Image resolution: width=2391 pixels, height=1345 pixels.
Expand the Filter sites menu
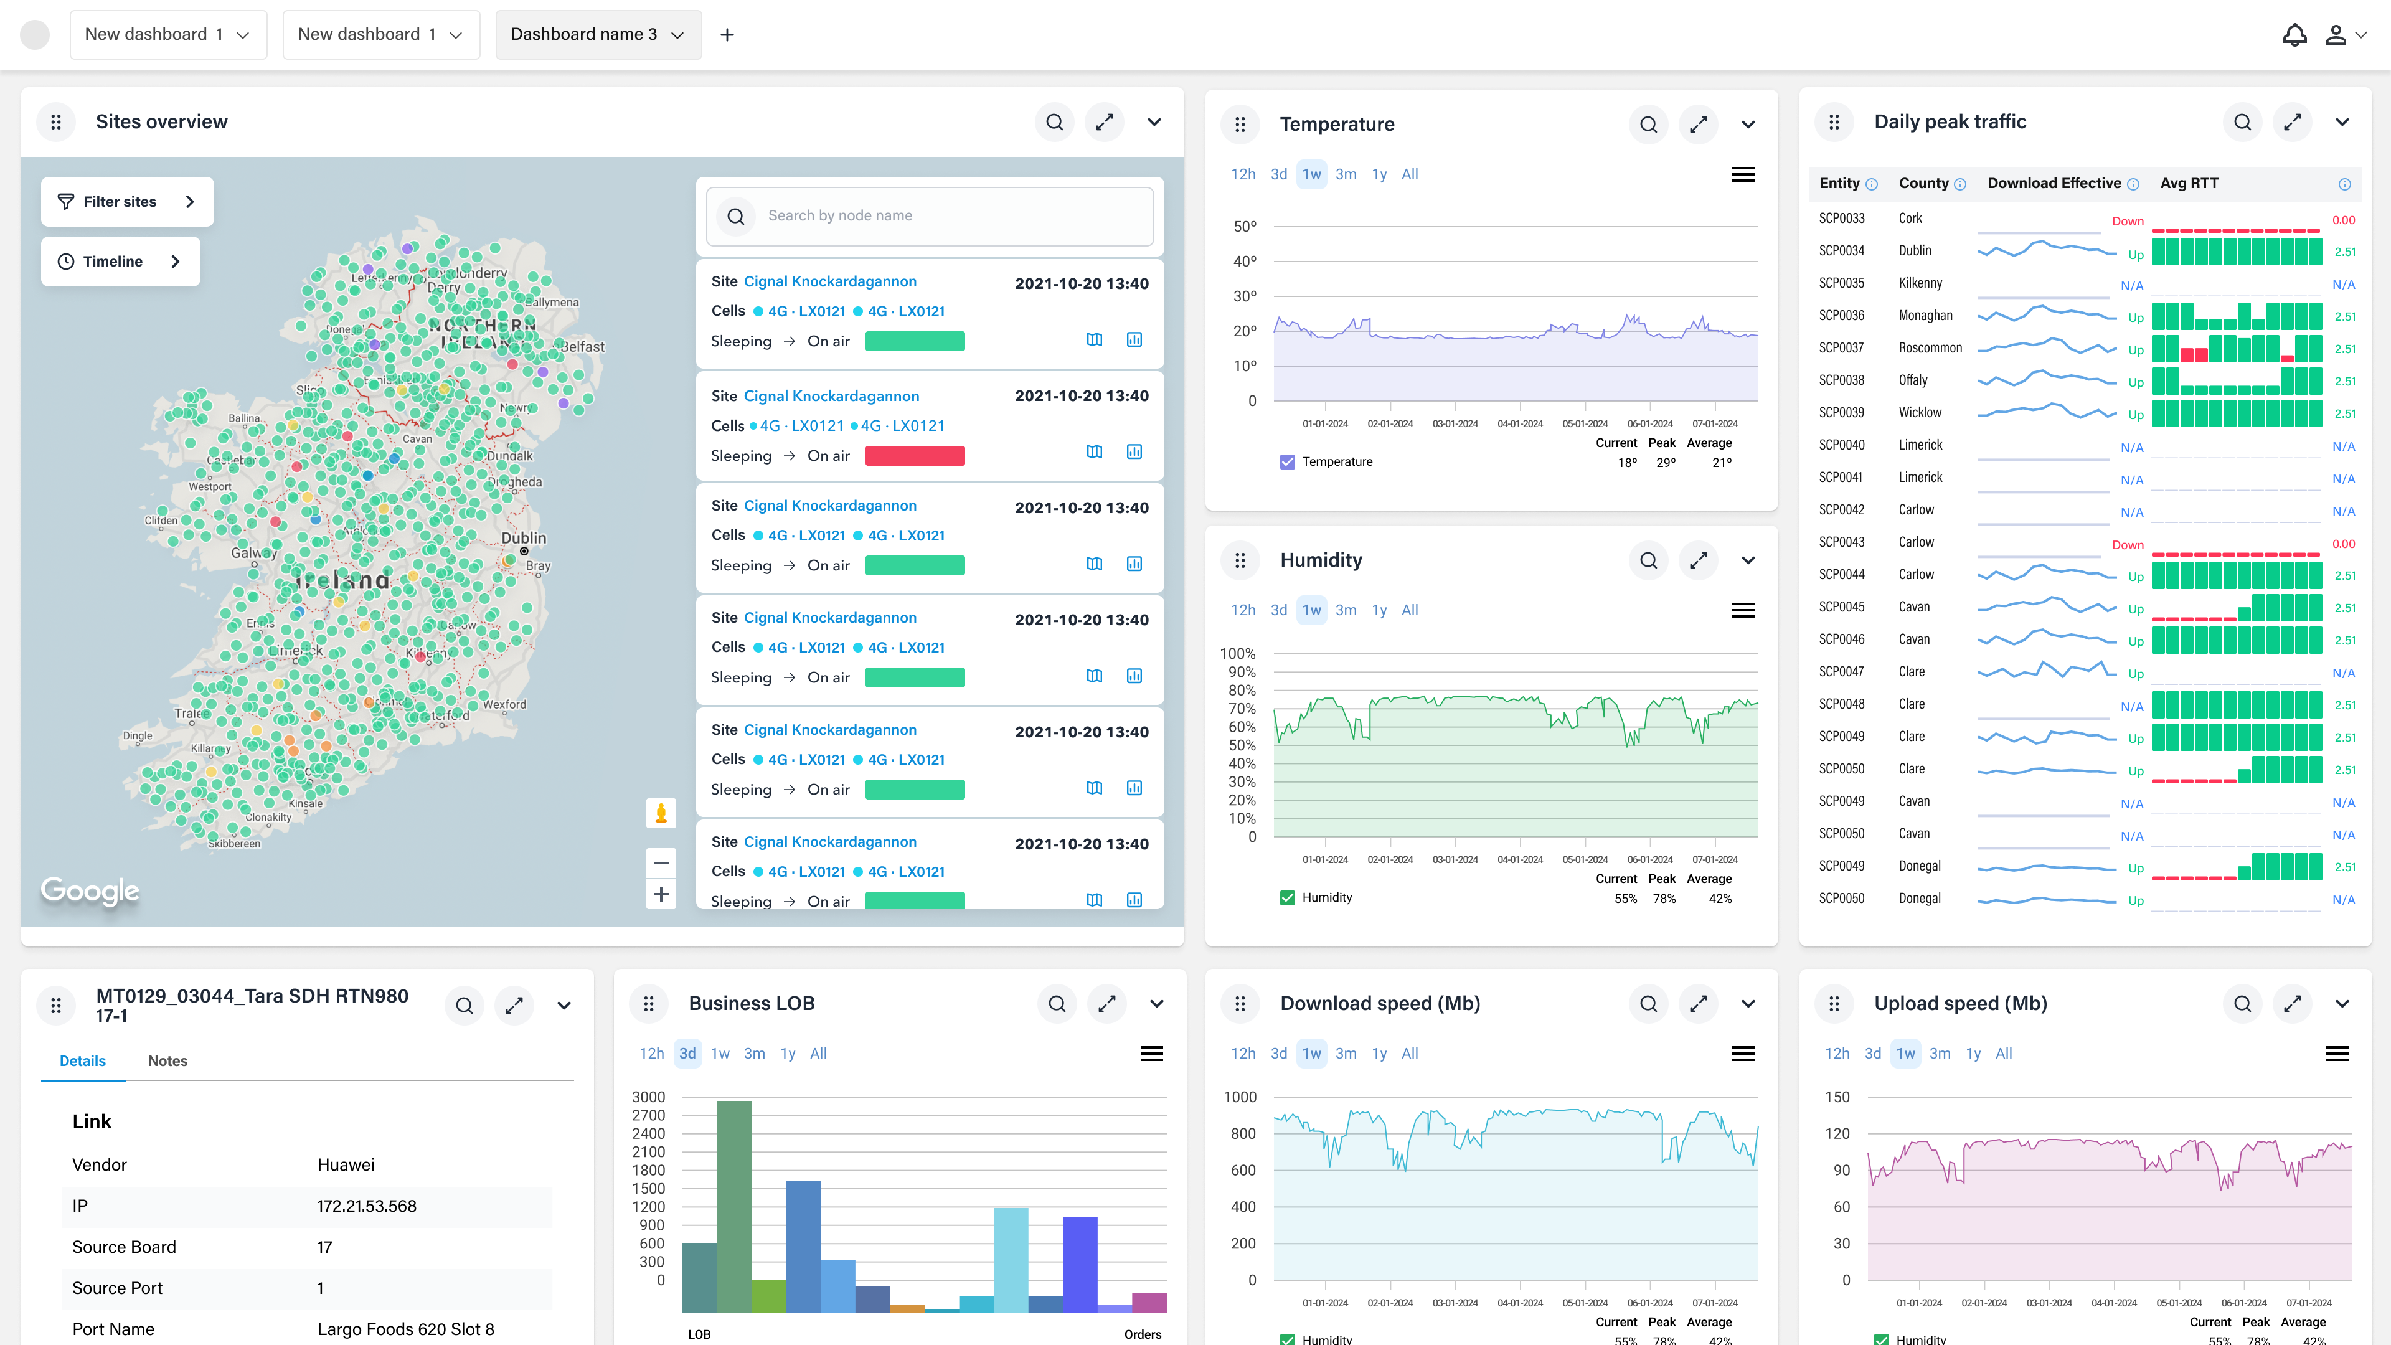(x=127, y=201)
